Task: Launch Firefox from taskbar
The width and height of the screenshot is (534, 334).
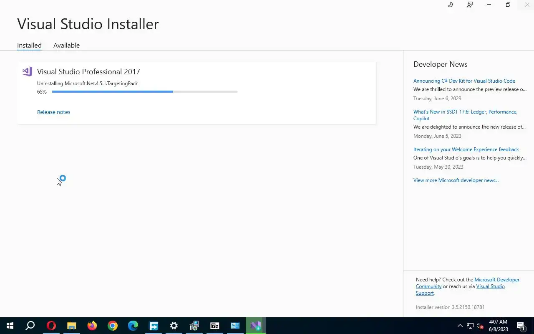Action: 92,326
